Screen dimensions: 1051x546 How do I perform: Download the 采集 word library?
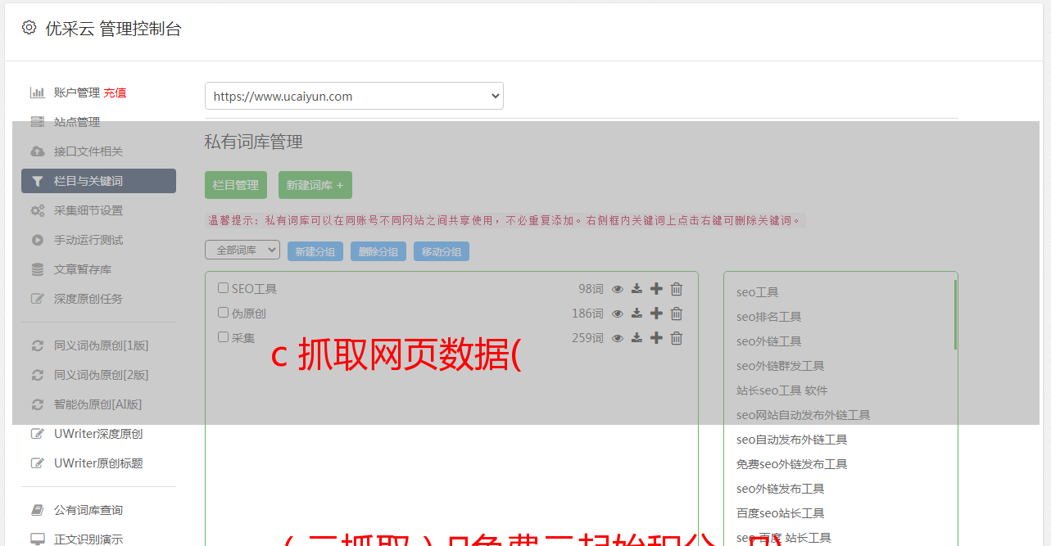coord(636,338)
